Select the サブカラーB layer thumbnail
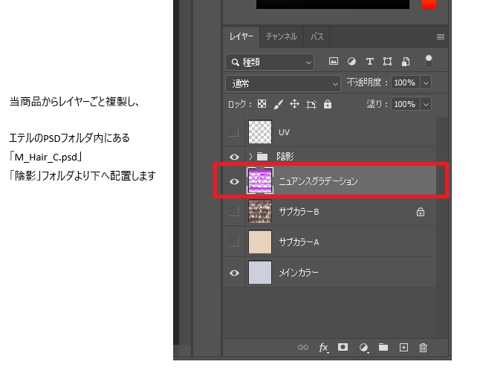The height and width of the screenshot is (370, 480). coord(260,211)
